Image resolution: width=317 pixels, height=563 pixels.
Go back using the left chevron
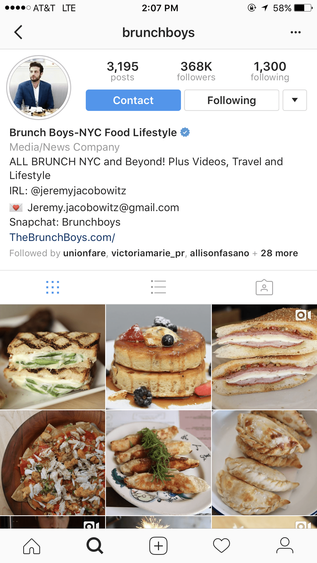coord(18,32)
